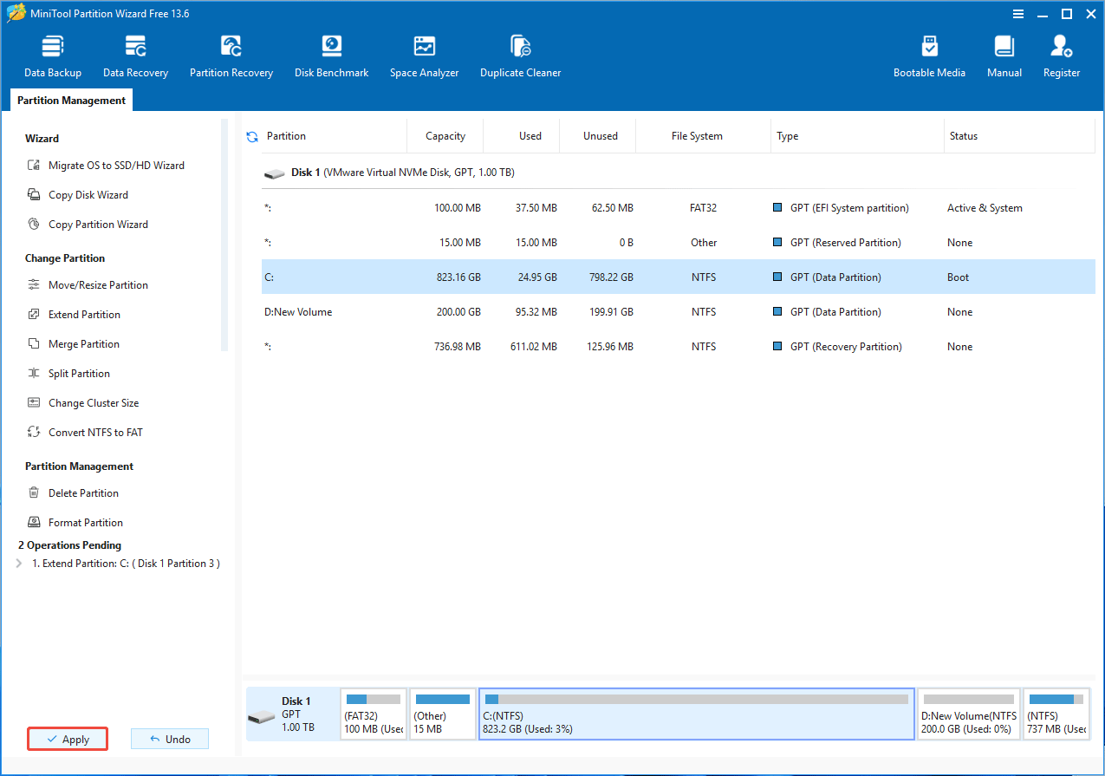The height and width of the screenshot is (776, 1105).
Task: Open Copy Disk Wizard
Action: [x=78, y=195]
